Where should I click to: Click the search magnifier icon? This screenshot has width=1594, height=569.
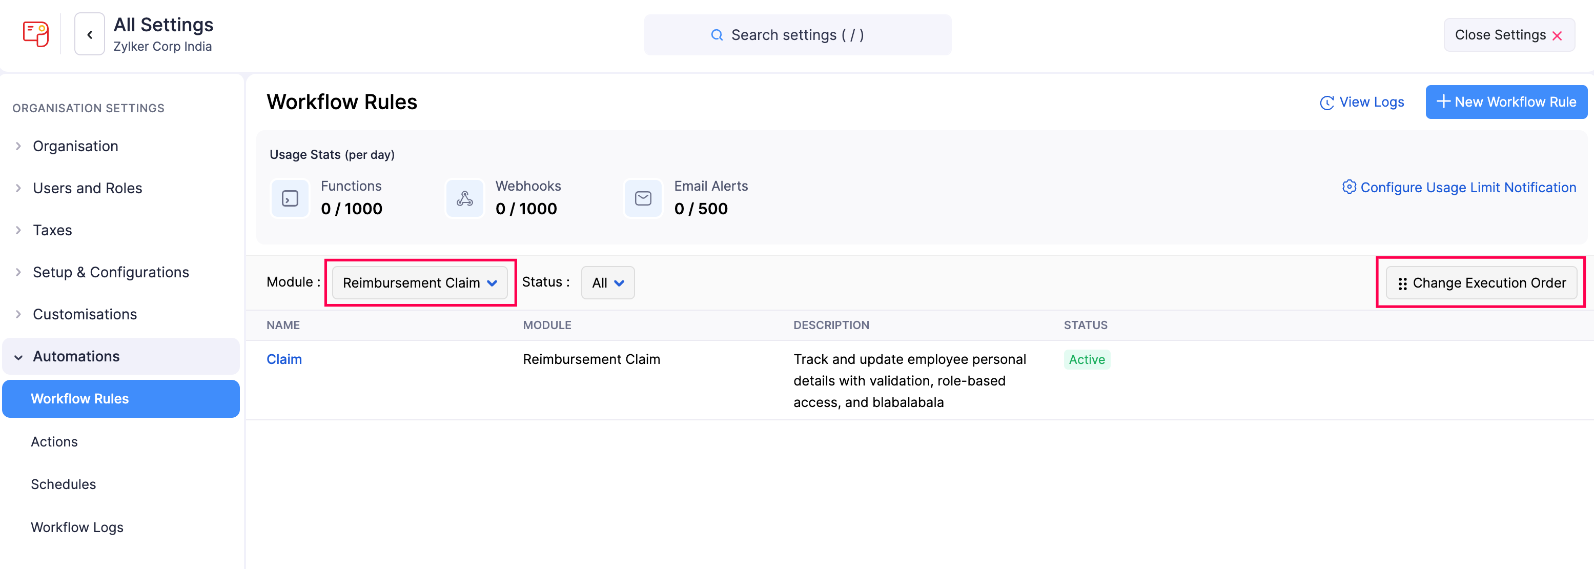click(717, 35)
